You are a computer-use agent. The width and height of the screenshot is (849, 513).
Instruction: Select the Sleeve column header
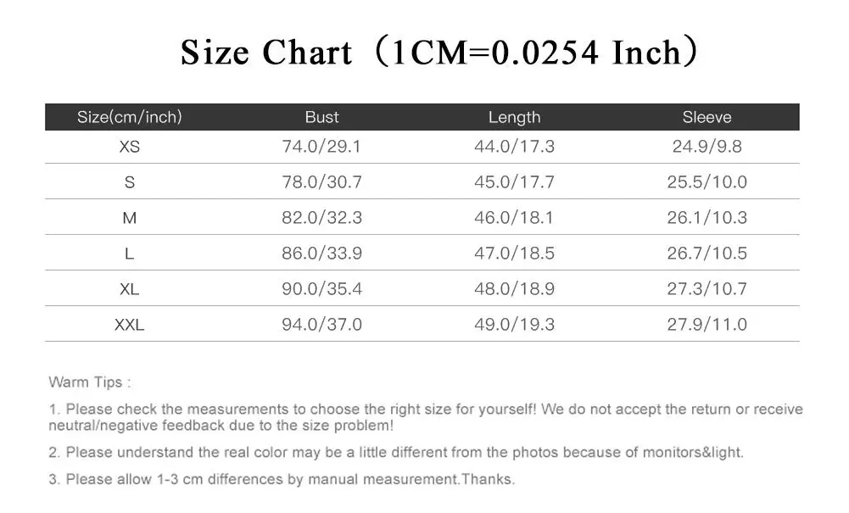point(707,117)
